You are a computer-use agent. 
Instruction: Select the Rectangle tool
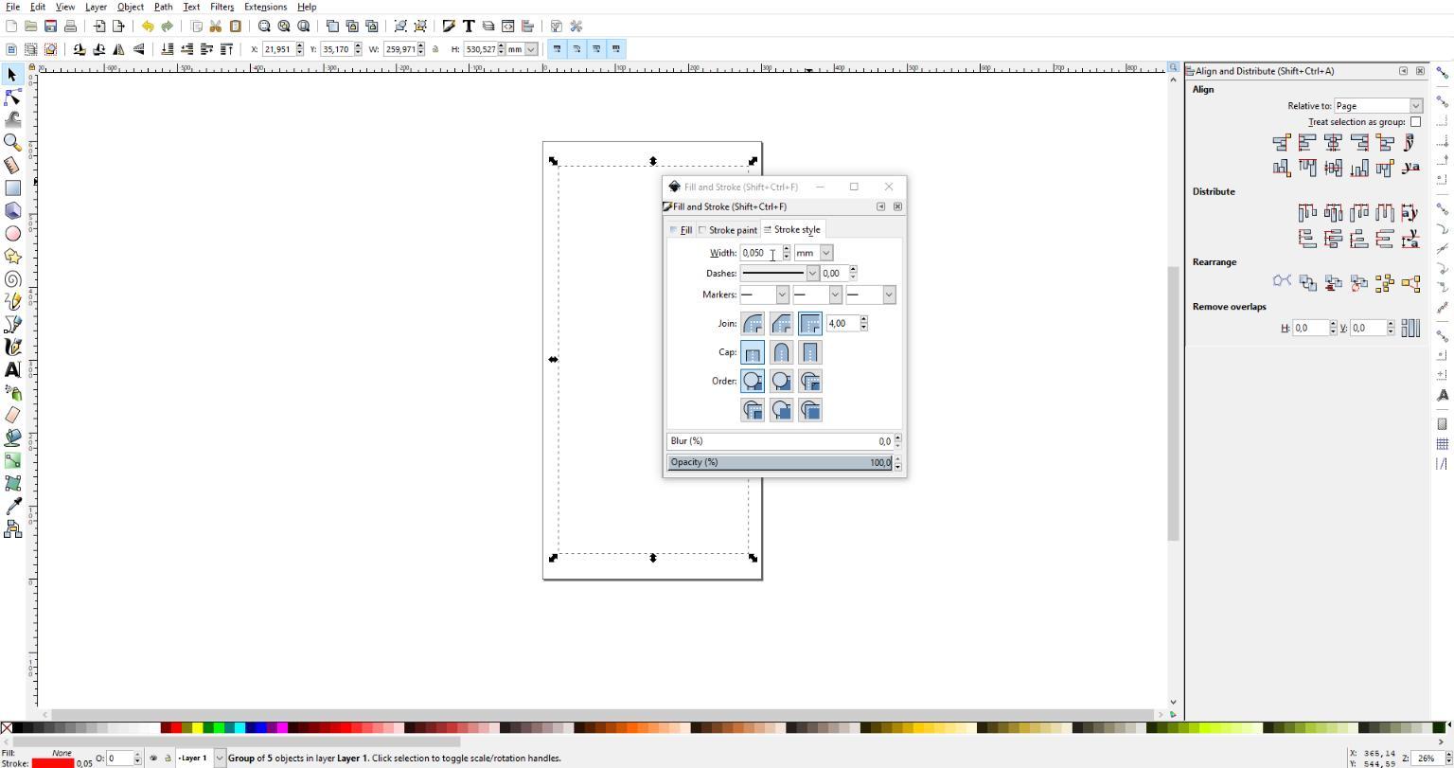[x=12, y=188]
